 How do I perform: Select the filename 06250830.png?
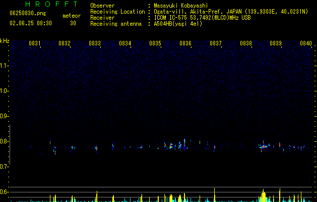tap(28, 13)
